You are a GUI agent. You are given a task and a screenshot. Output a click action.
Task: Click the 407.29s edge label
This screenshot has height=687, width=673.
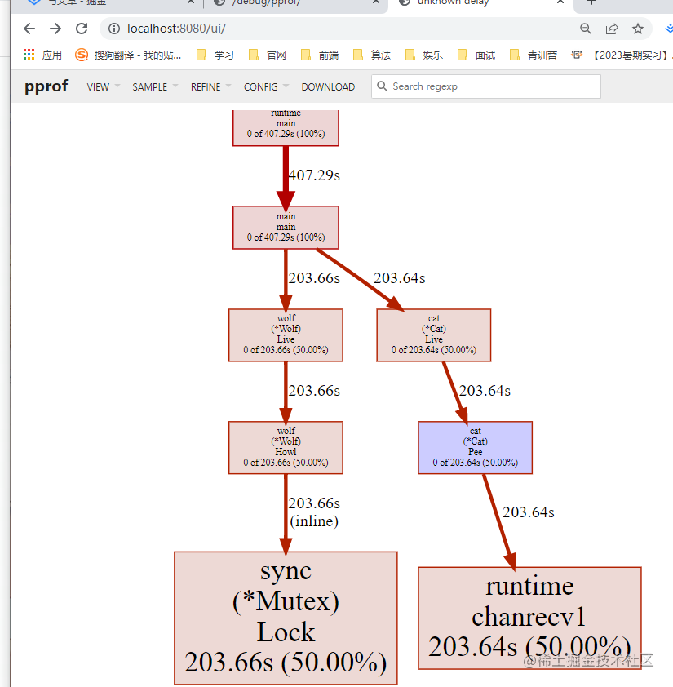[314, 175]
